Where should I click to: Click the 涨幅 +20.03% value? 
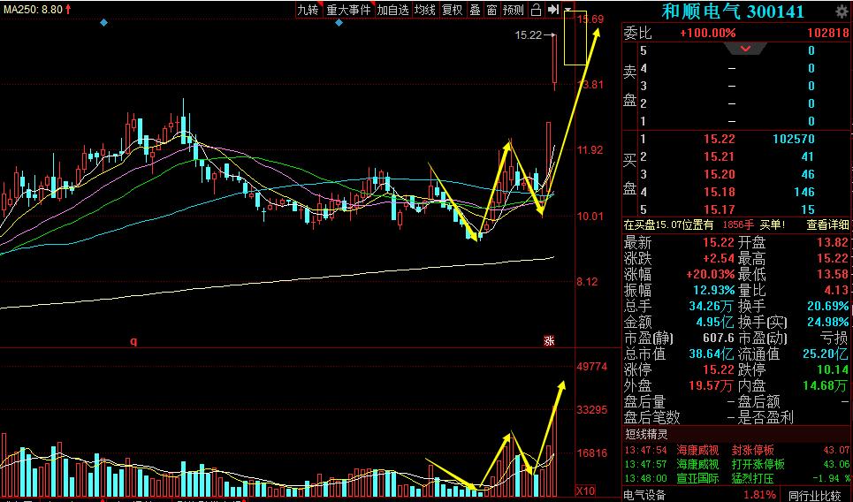tap(710, 274)
